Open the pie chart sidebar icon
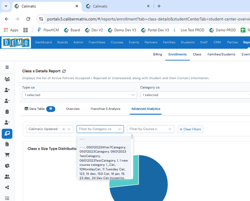This screenshot has width=250, height=201. tap(7, 166)
